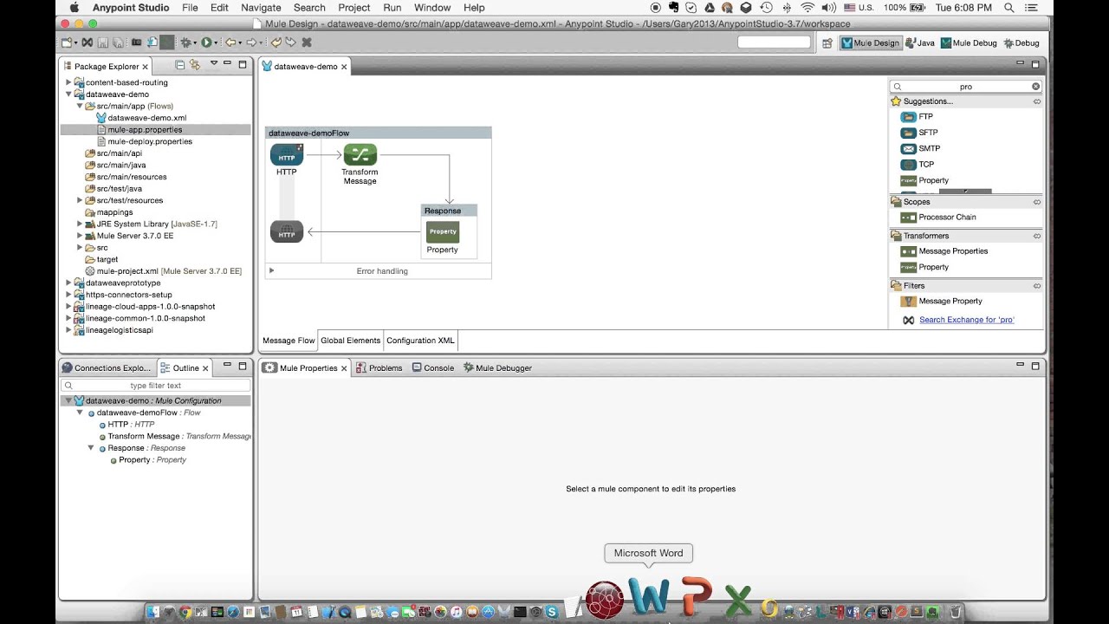
Task: Pick SMTP from palette suggestions
Action: 920,148
